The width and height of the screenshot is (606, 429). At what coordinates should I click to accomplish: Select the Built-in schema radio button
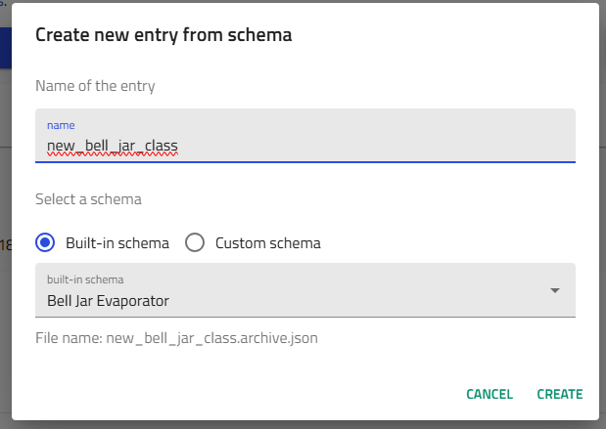[45, 242]
